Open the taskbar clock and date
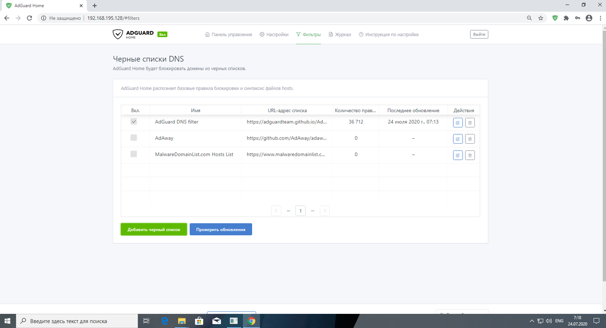Image resolution: width=606 pixels, height=328 pixels. (x=578, y=321)
